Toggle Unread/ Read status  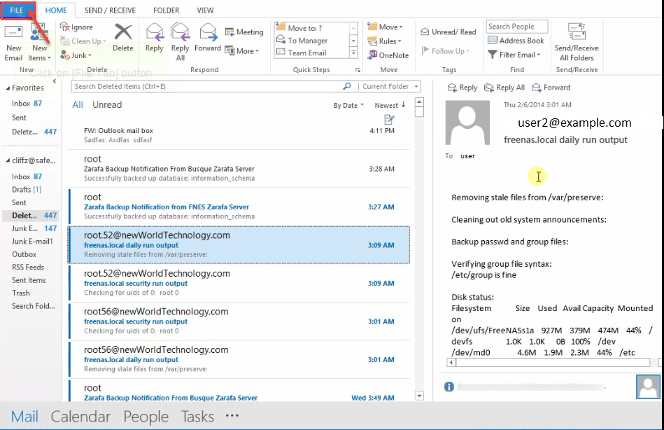[448, 32]
